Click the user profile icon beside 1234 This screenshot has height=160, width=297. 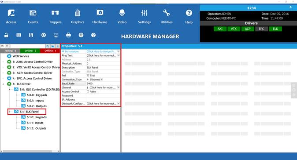(x=290, y=7)
